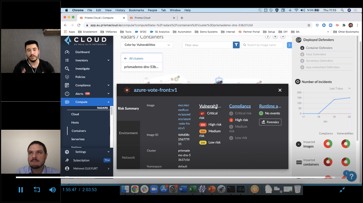Viewport: 363px width, 203px height.
Task: Switch to the Environment tab
Action: (128, 133)
